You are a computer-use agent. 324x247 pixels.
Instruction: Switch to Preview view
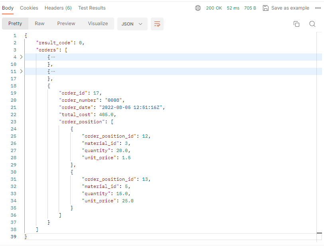(66, 24)
